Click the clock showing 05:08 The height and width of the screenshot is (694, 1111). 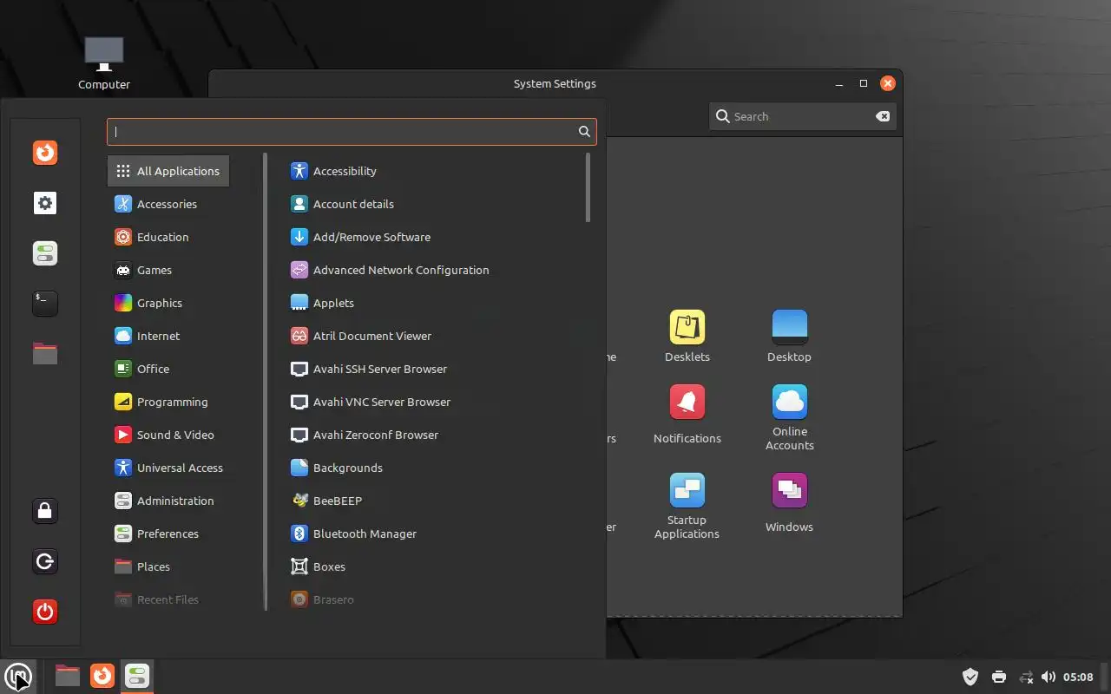coord(1078,677)
